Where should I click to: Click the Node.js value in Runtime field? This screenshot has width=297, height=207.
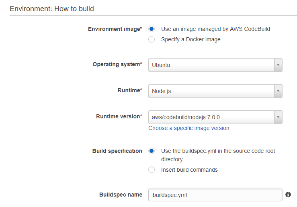click(162, 91)
